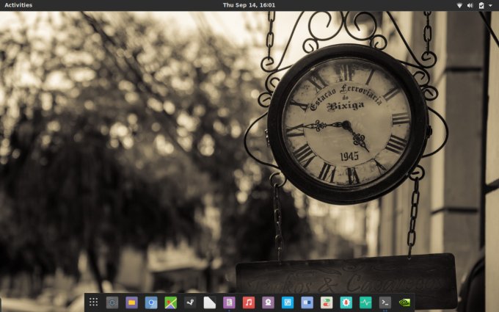
Task: Launch the green System Monitor icon
Action: (x=365, y=302)
